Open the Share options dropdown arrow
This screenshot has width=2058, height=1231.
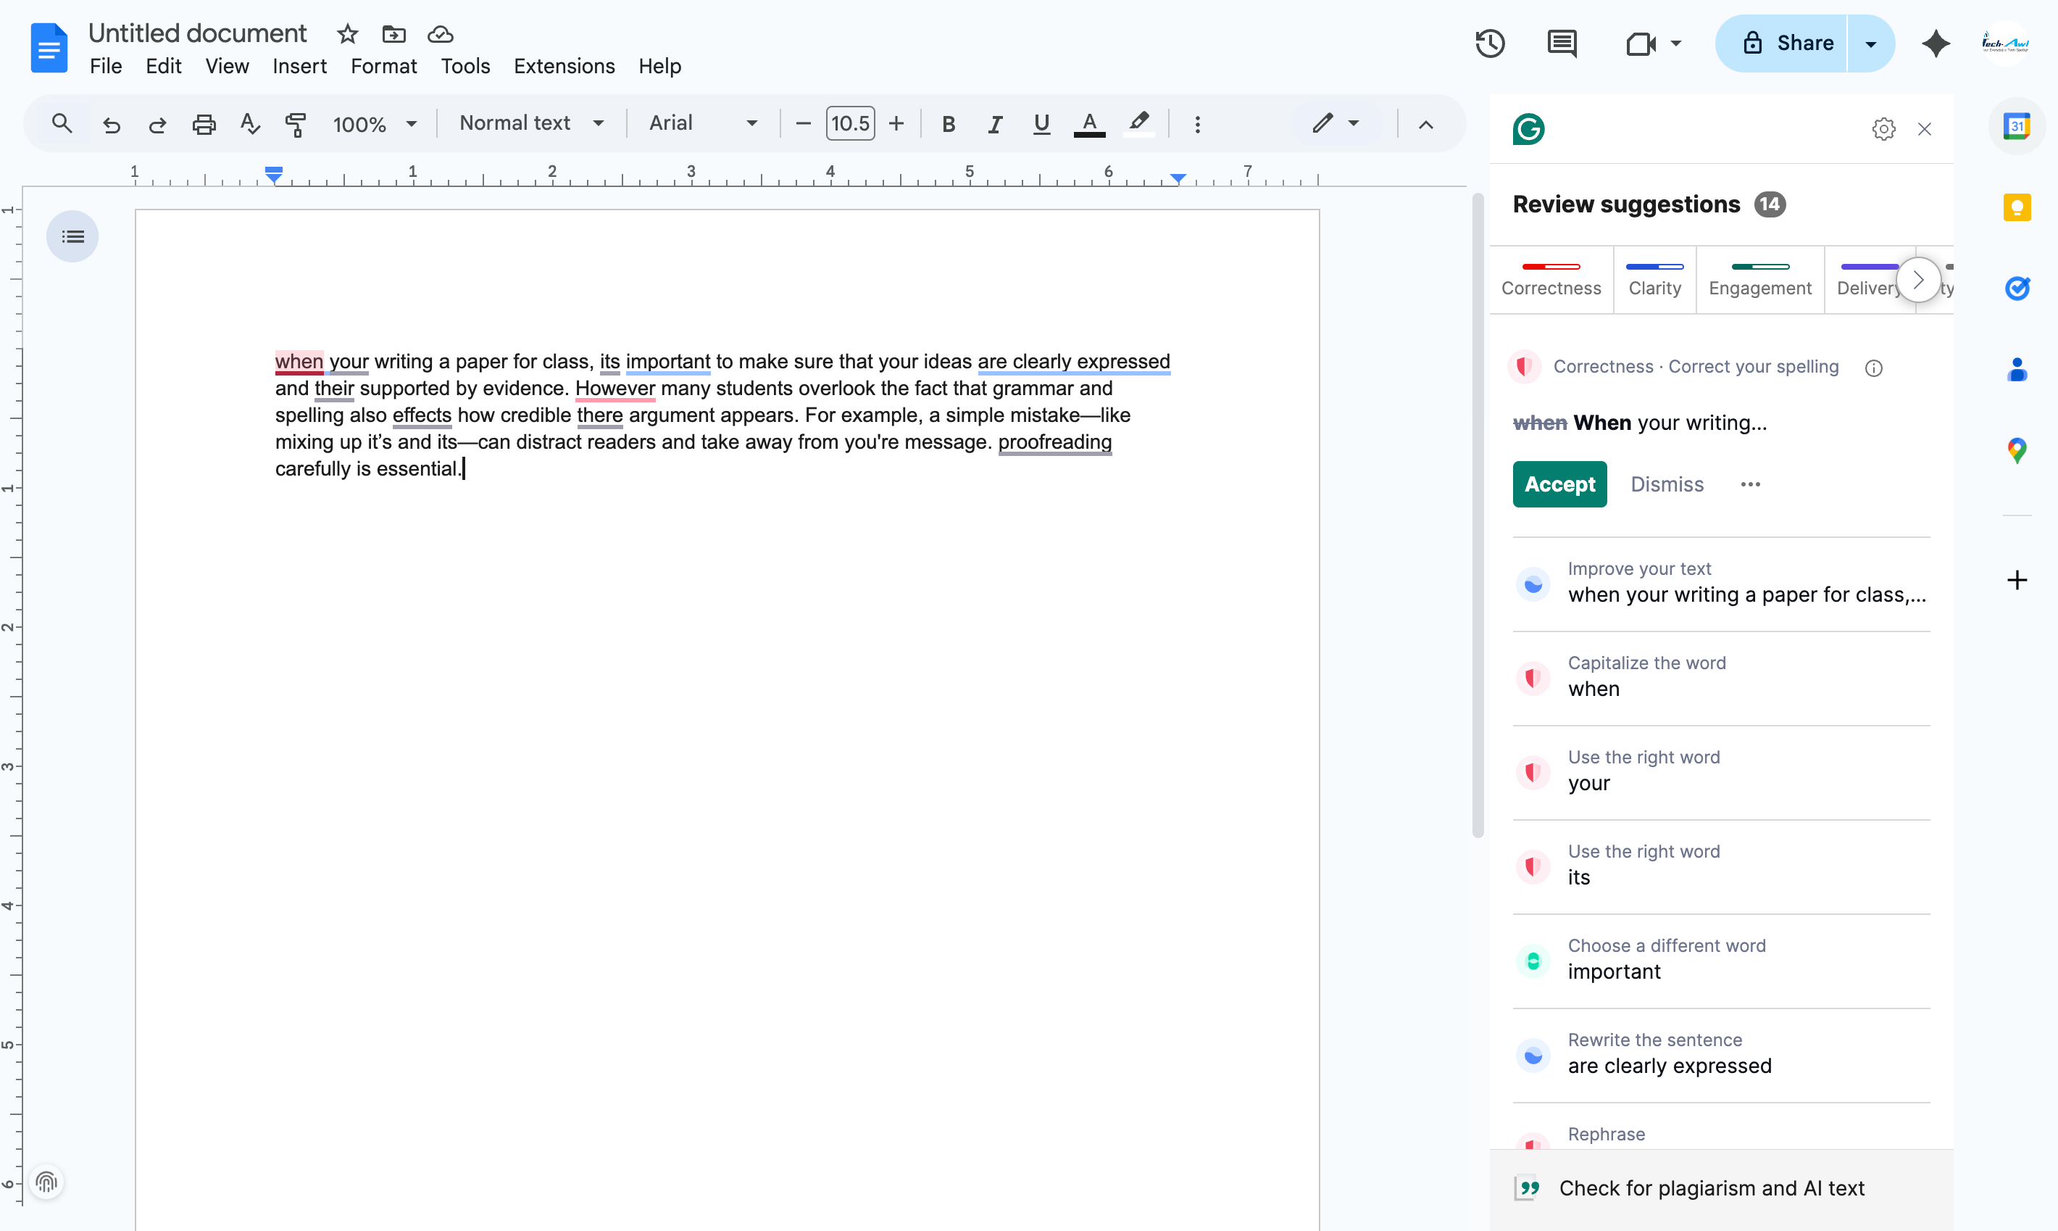tap(1870, 43)
